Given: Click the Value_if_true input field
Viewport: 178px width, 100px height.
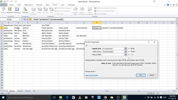Looking at the screenshot, I should pyautogui.click(x=113, y=52).
